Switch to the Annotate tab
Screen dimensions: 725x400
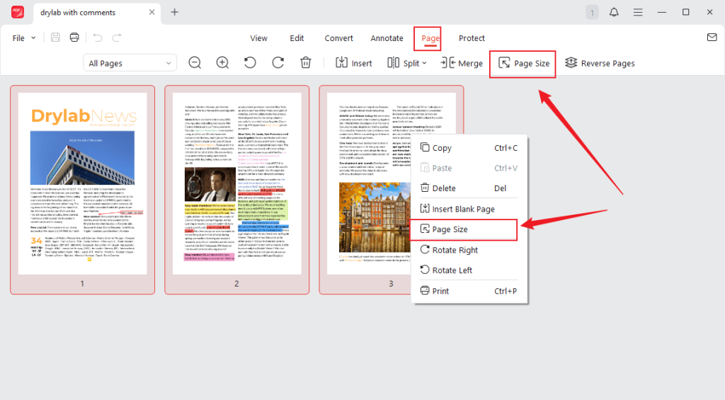[x=387, y=38]
